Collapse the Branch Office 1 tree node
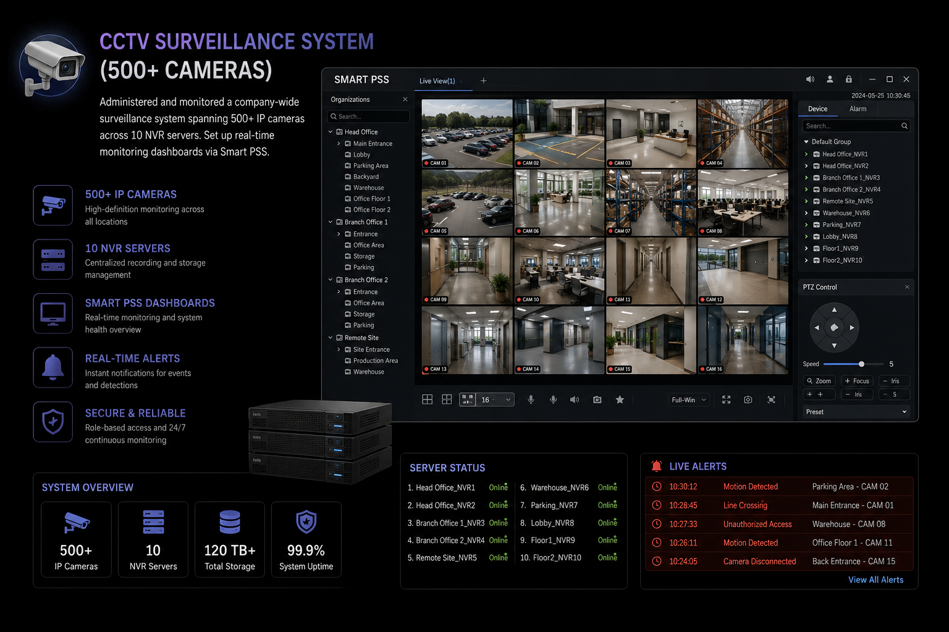 coord(331,222)
